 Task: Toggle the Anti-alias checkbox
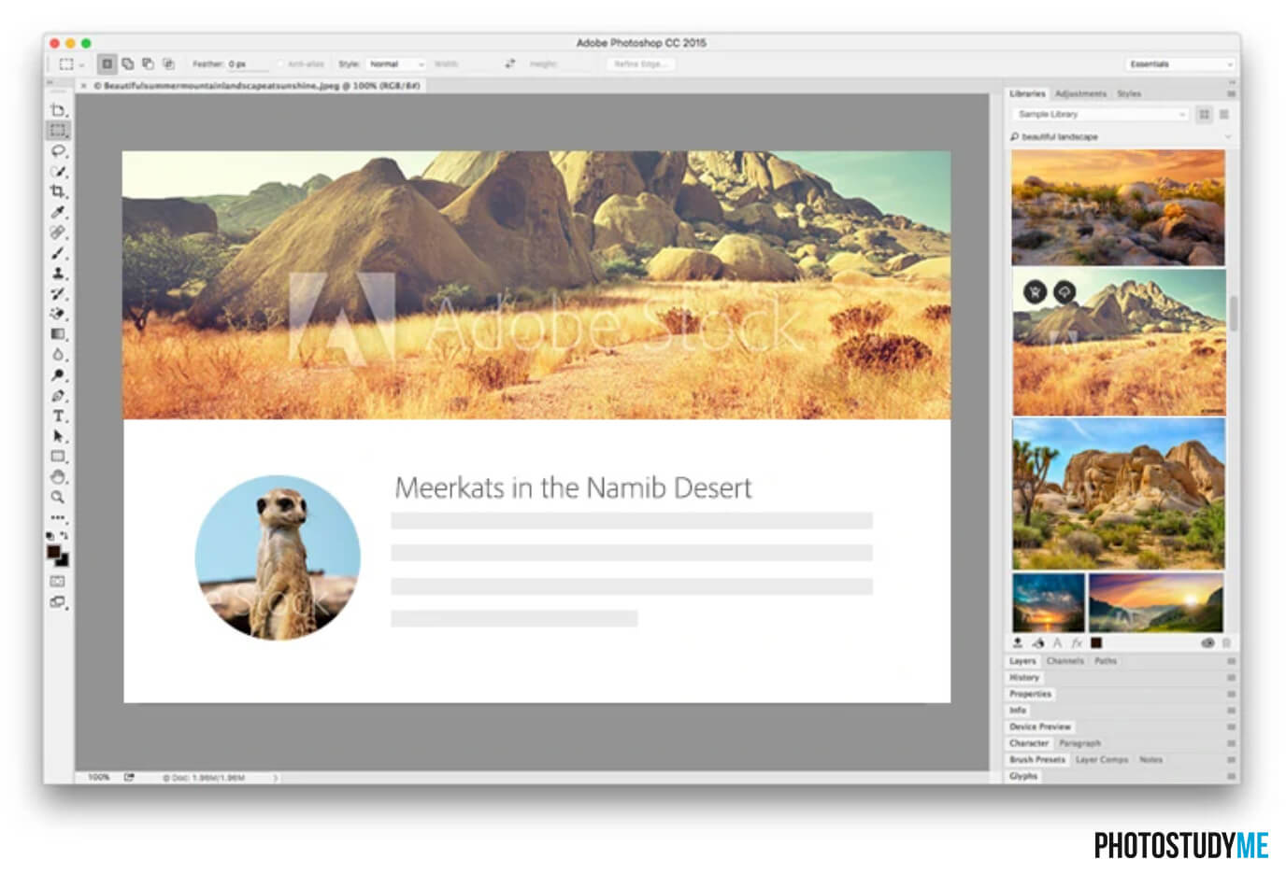click(x=280, y=64)
